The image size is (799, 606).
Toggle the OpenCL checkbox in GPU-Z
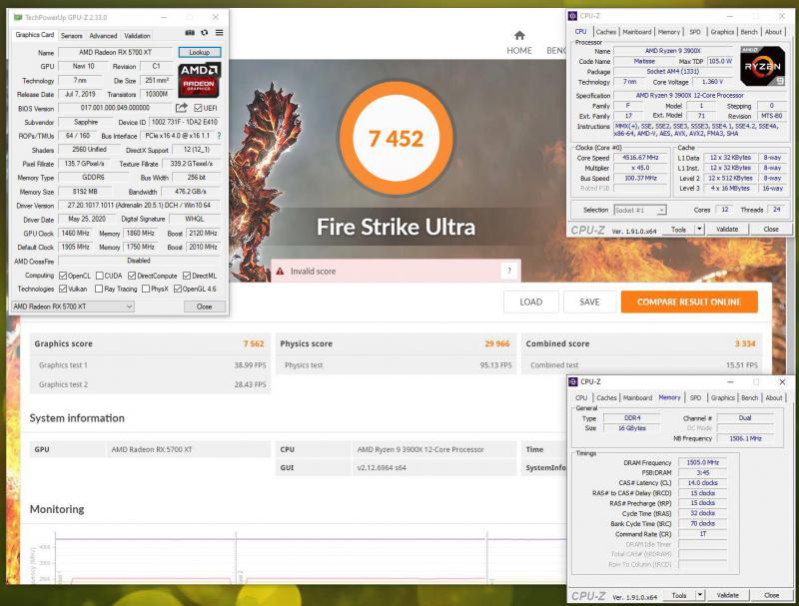tap(63, 276)
